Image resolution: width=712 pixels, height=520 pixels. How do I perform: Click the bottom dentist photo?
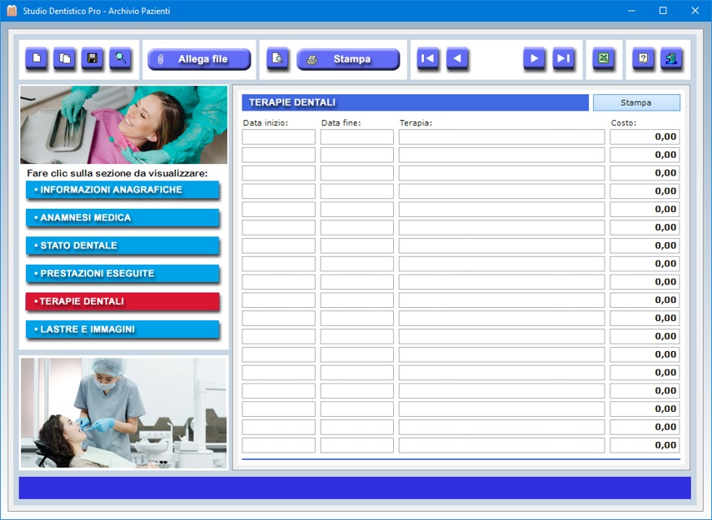pos(124,413)
